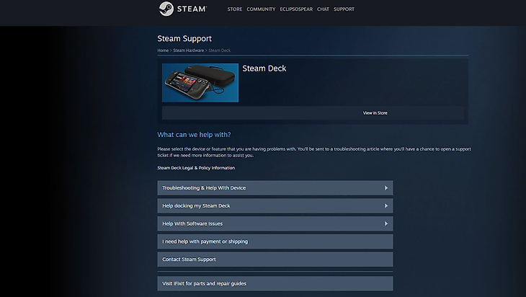The image size is (526, 297).
Task: Select Troubleshooting & Help With Device
Action: coord(275,188)
